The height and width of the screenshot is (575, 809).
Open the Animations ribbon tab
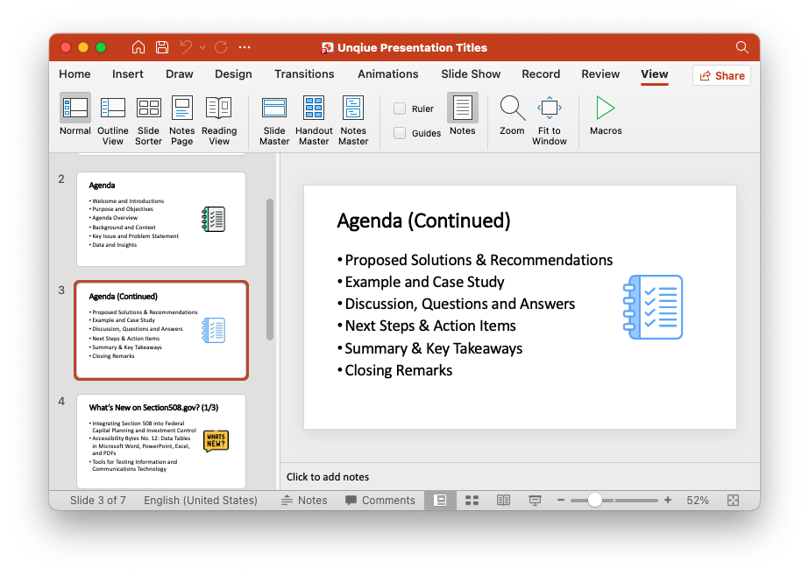click(x=387, y=74)
